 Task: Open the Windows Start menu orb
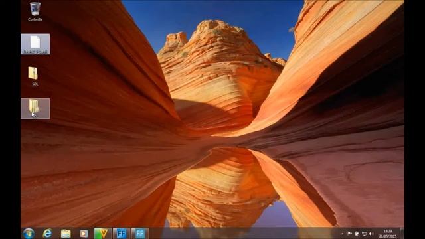(x=29, y=233)
